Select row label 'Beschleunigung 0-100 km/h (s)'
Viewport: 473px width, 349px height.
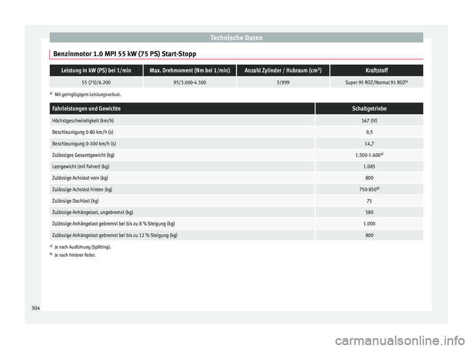(84, 144)
